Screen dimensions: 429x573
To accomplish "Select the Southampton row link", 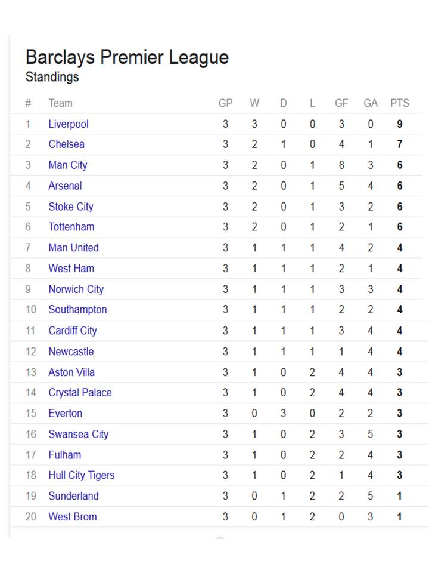I will tap(78, 310).
